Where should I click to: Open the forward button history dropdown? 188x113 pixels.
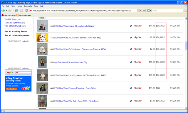[x=13, y=11]
